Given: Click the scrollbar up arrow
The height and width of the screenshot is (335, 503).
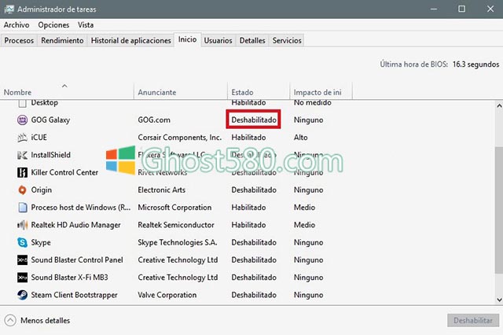Looking at the screenshot, I should pyautogui.click(x=499, y=105).
